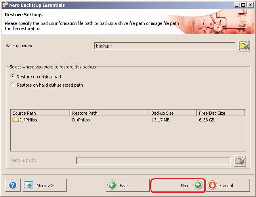Sort by the Restore Path column header
256x197 pixels.
pos(109,113)
